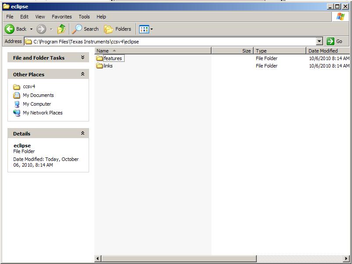Click the Go label button
This screenshot has width=352, height=264.
click(339, 42)
